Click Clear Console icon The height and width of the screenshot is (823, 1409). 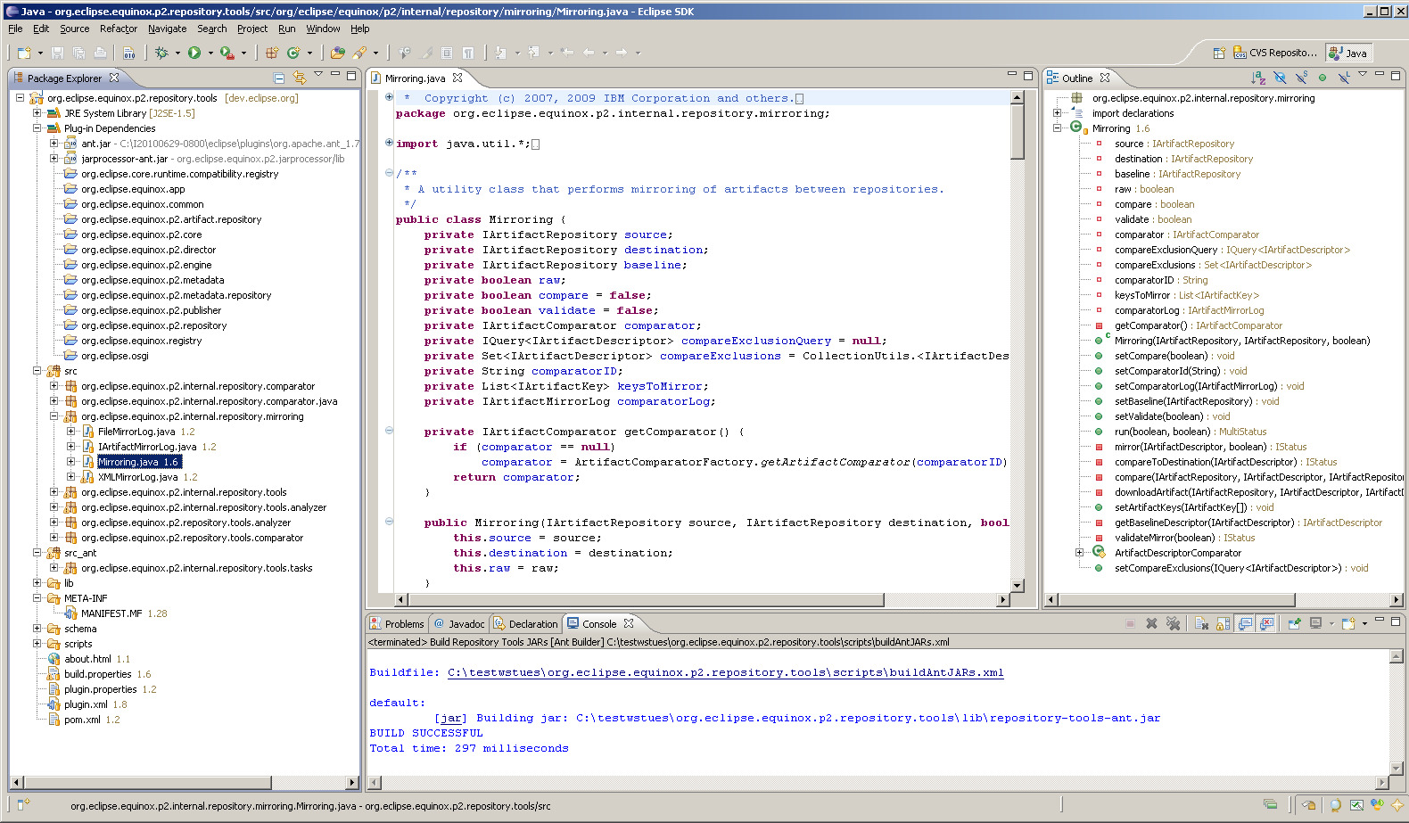point(1201,623)
